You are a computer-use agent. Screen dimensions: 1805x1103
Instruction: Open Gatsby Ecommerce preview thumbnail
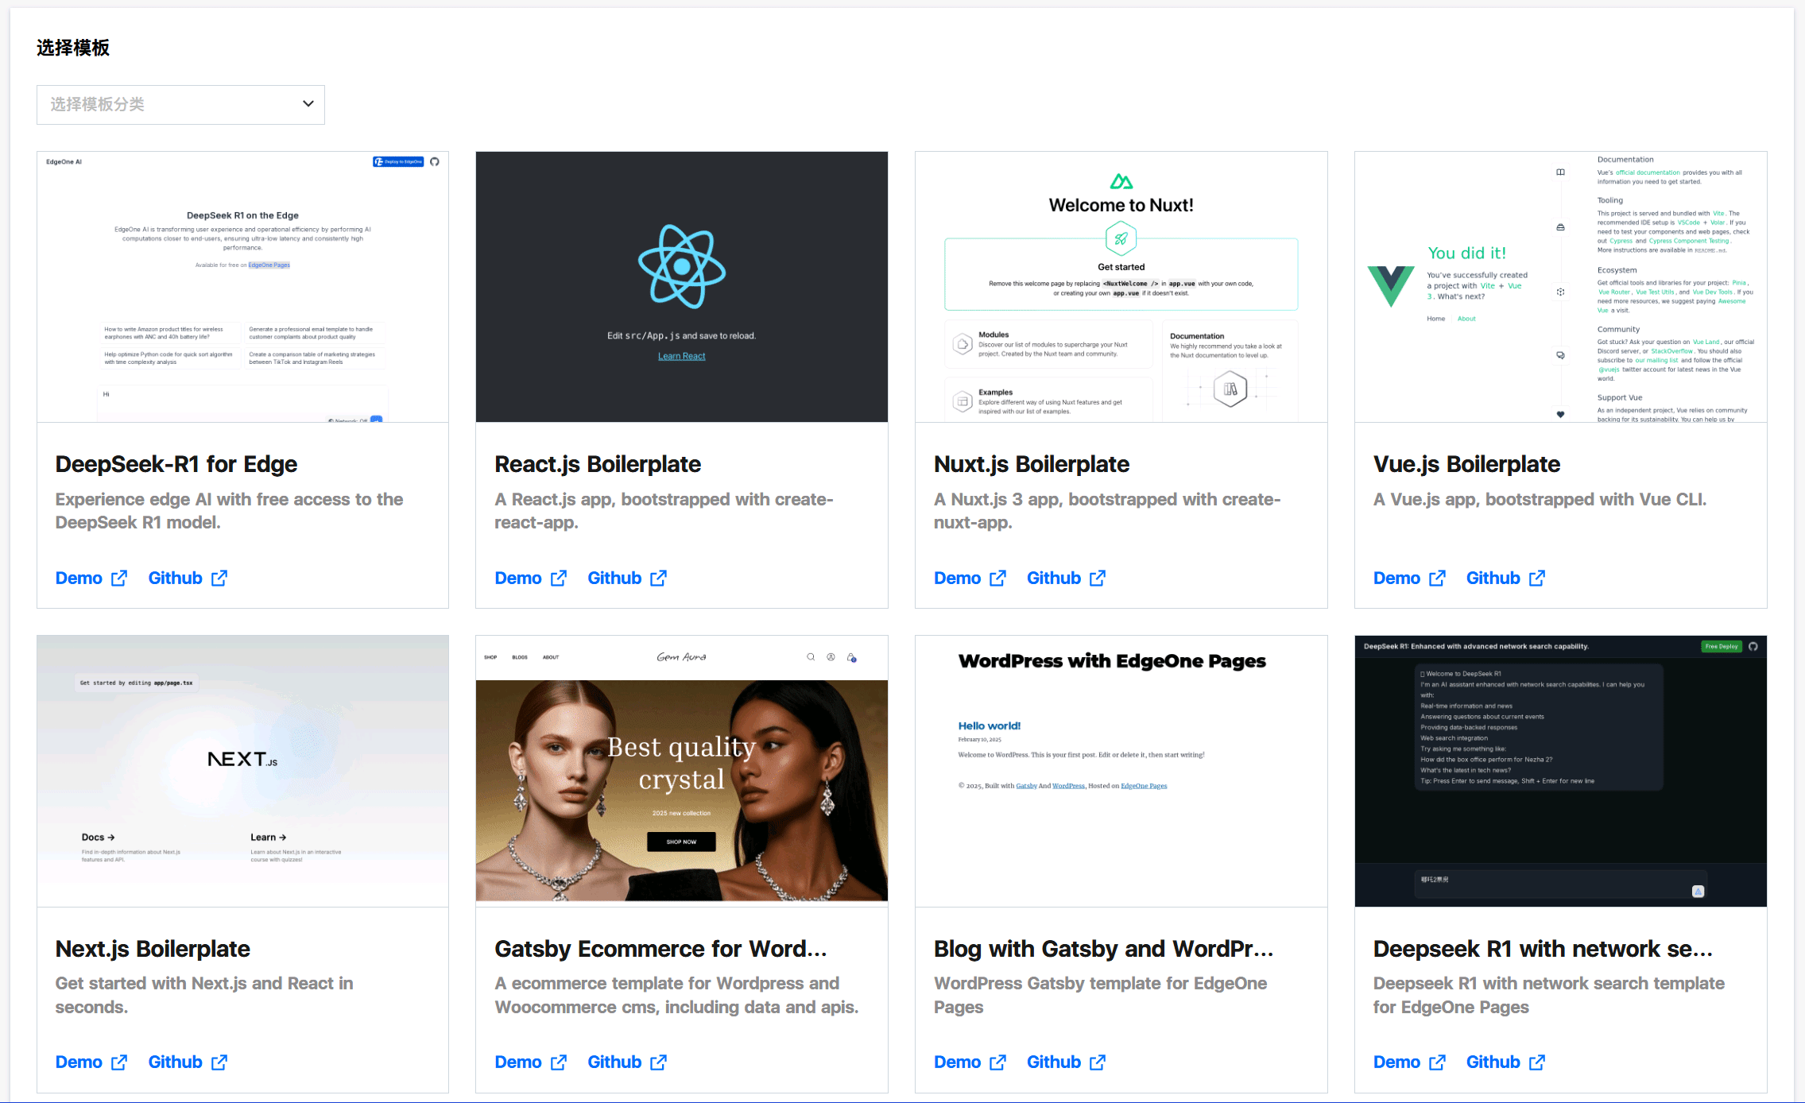[682, 771]
